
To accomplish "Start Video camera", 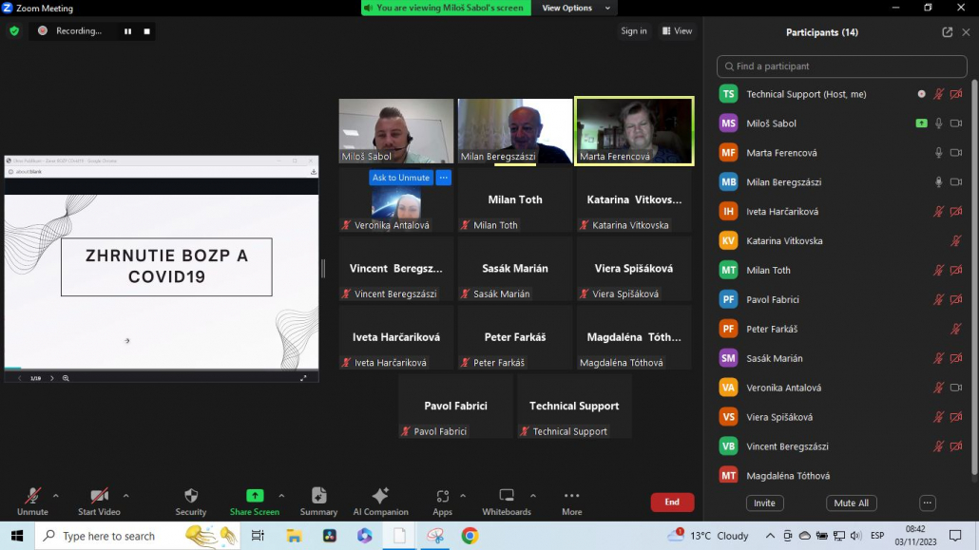I will pos(99,496).
